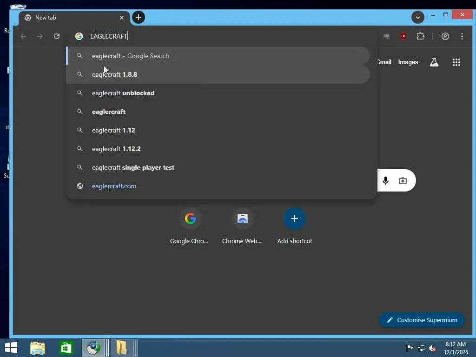Open the profile avatar menu
The width and height of the screenshot is (476, 357).
coord(445,36)
